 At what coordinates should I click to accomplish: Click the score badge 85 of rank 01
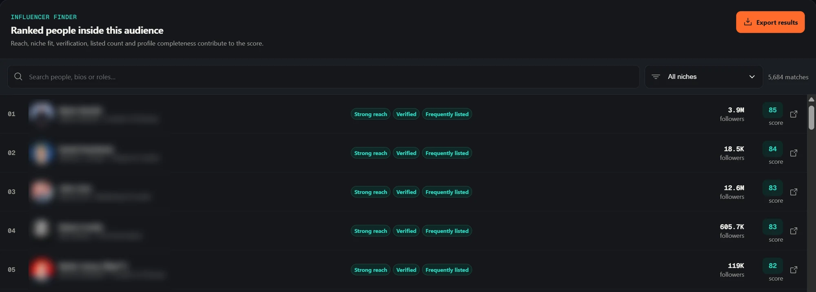[772, 110]
